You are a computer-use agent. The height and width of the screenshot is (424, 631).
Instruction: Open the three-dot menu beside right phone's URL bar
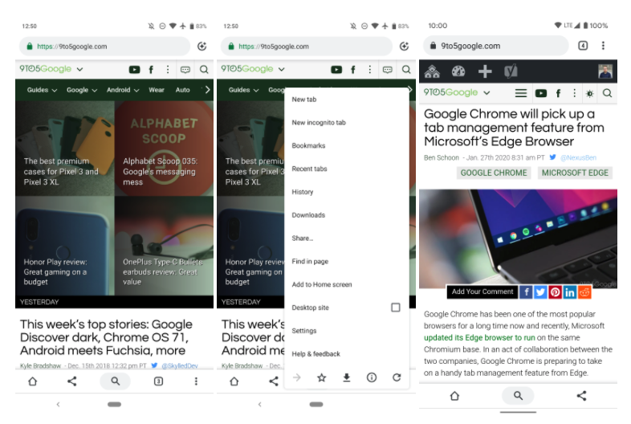[x=603, y=46]
